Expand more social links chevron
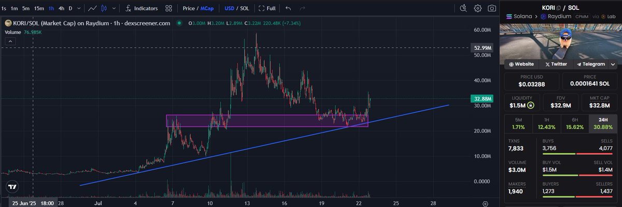 [614, 64]
